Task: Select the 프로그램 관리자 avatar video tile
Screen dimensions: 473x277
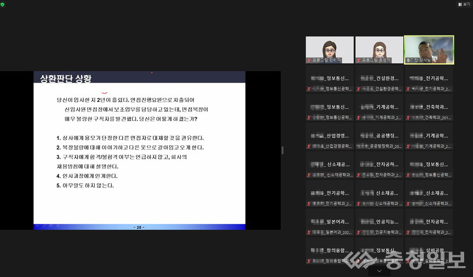Action: tap(330, 50)
